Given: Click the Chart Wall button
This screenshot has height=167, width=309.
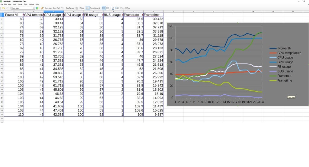Looking at the screenshot, I should pyautogui.click(x=56, y=8).
